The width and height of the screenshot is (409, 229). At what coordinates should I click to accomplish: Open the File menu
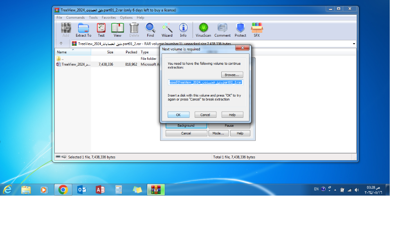tap(59, 18)
